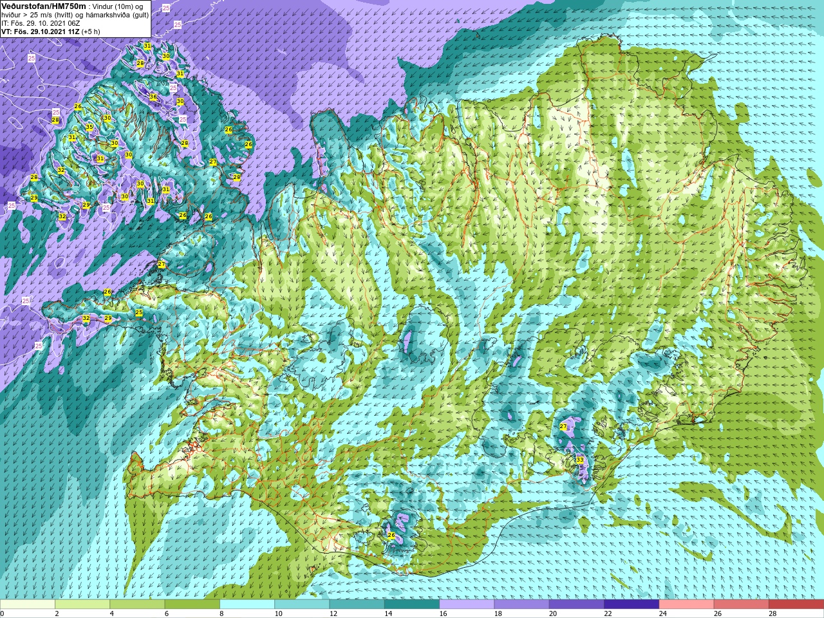
Task: Click the yellow 36 gust marker
Action: click(x=153, y=97)
